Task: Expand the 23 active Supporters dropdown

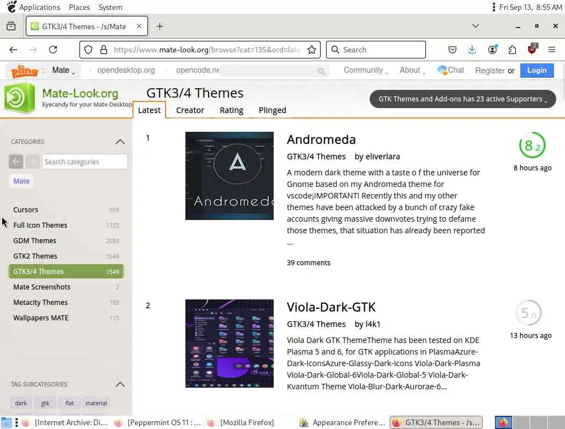Action: click(x=463, y=99)
